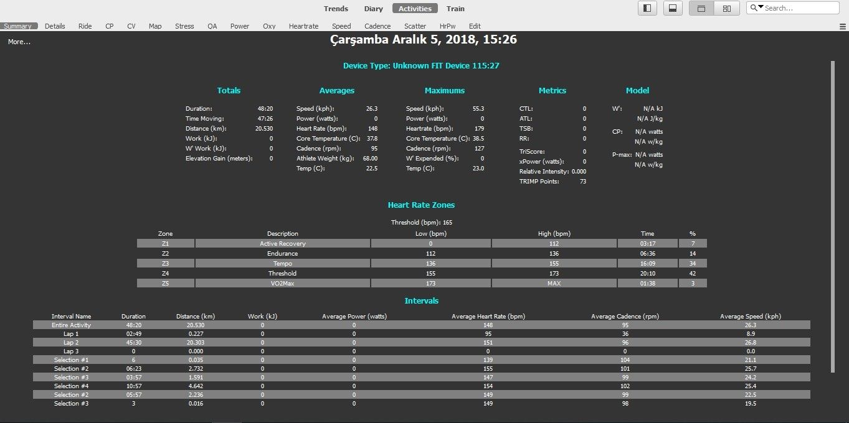Open the chart settings hamburger menu
The image size is (849, 423).
pos(843,26)
